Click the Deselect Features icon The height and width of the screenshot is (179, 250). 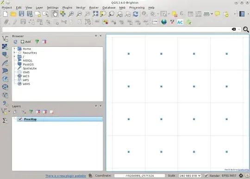click(x=175, y=14)
